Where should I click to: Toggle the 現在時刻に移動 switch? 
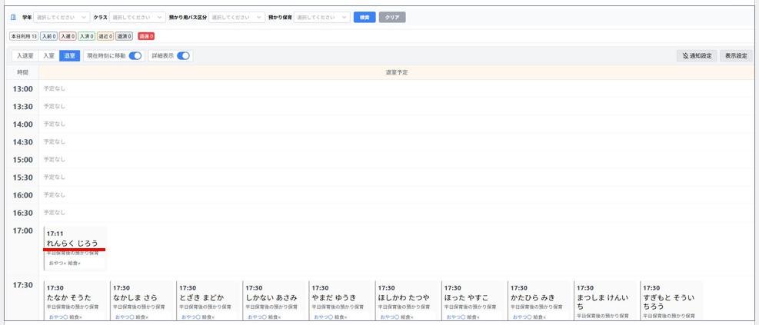click(x=135, y=56)
